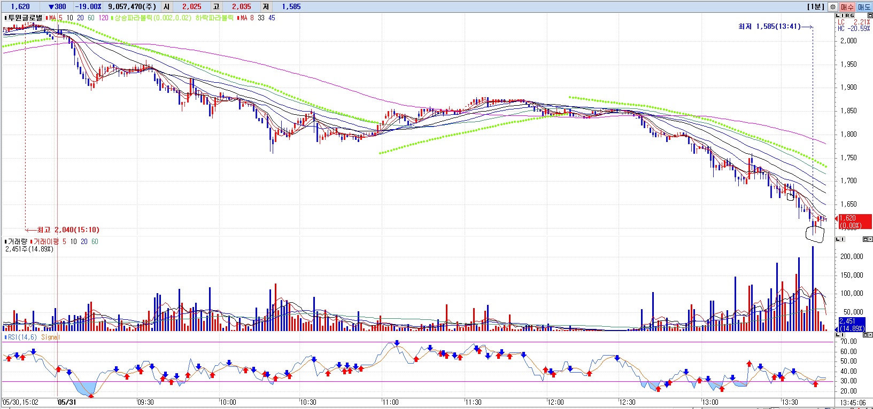Click the 2,000 price axis label

coord(848,41)
